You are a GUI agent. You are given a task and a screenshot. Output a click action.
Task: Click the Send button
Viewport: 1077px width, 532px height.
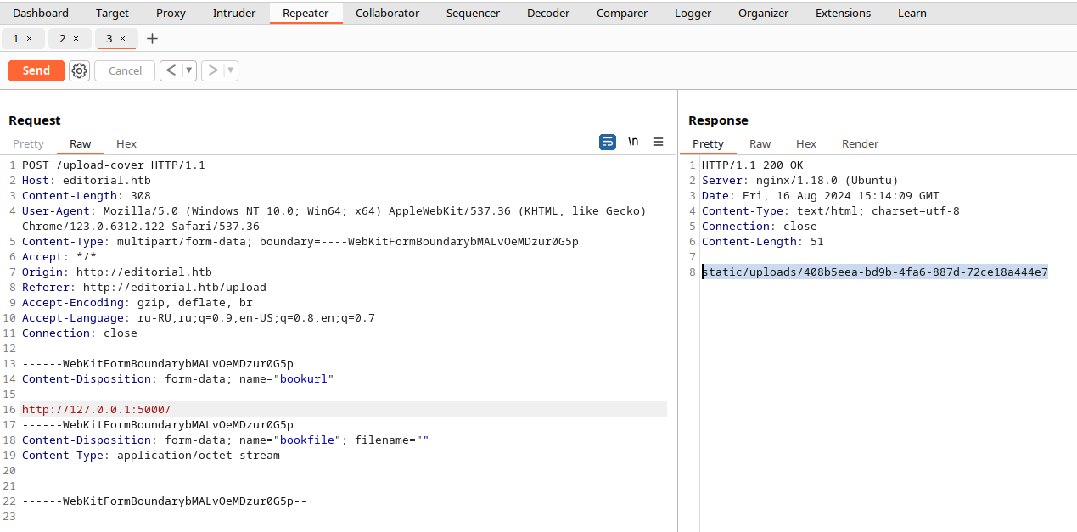coord(36,70)
